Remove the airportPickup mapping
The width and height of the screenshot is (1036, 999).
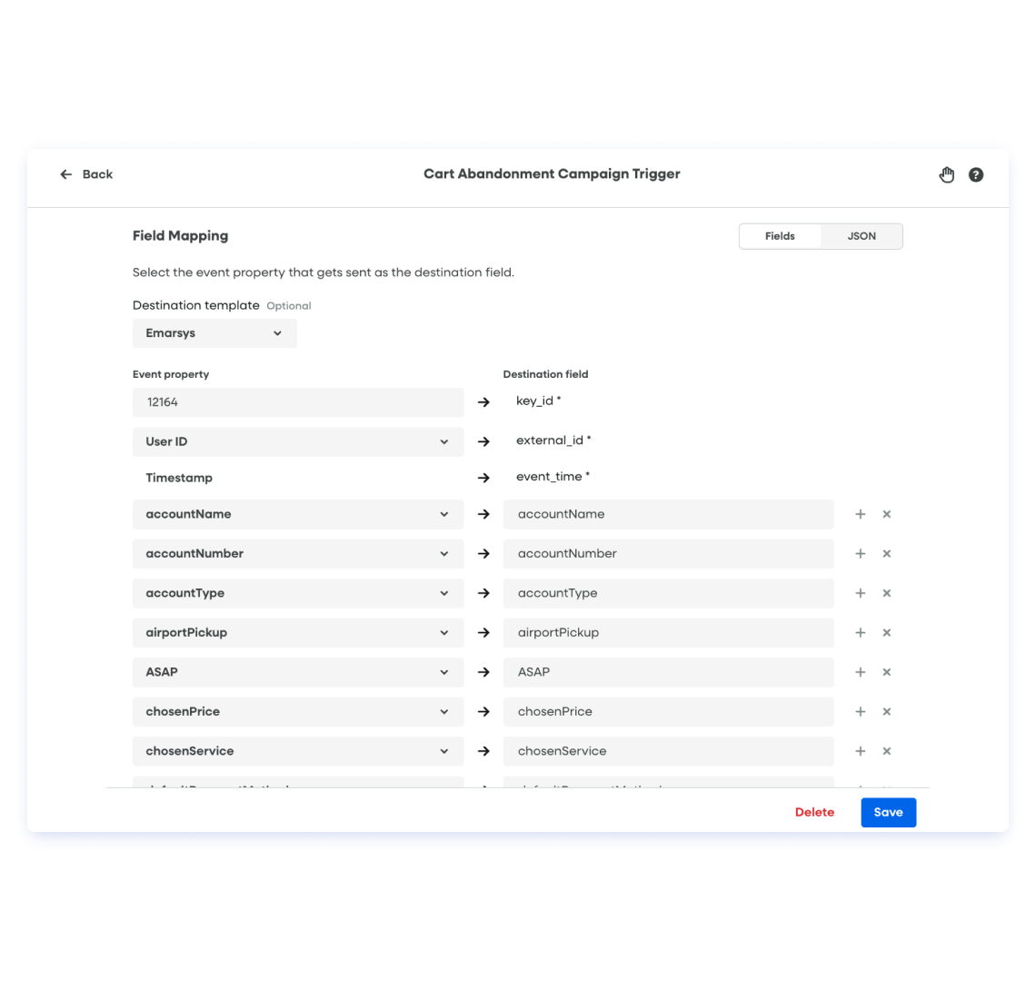[887, 632]
